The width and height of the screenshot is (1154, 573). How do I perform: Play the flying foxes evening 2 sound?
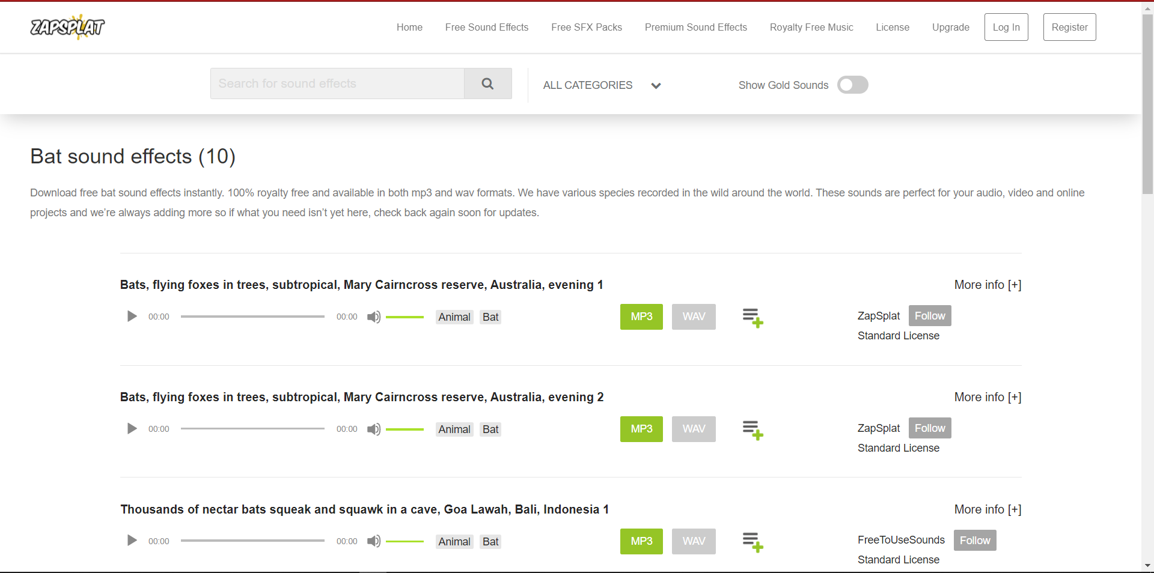(x=132, y=429)
